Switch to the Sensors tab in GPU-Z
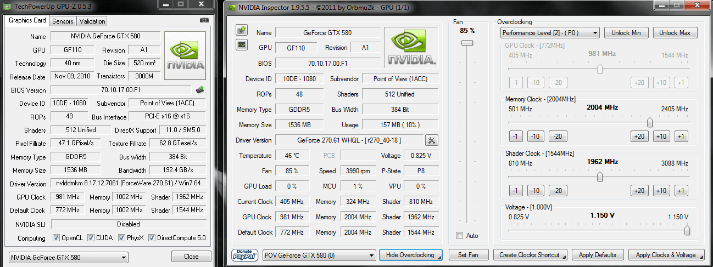The height and width of the screenshot is (267, 713). coord(62,21)
